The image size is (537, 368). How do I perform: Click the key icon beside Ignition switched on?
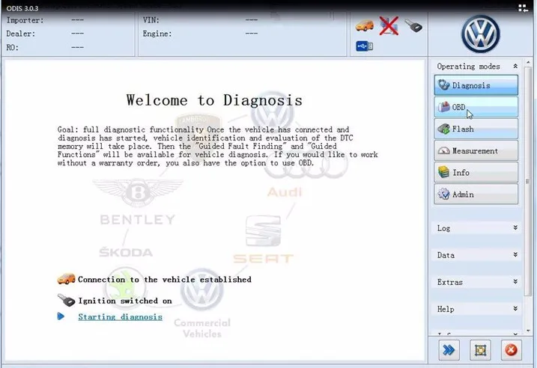pos(66,300)
